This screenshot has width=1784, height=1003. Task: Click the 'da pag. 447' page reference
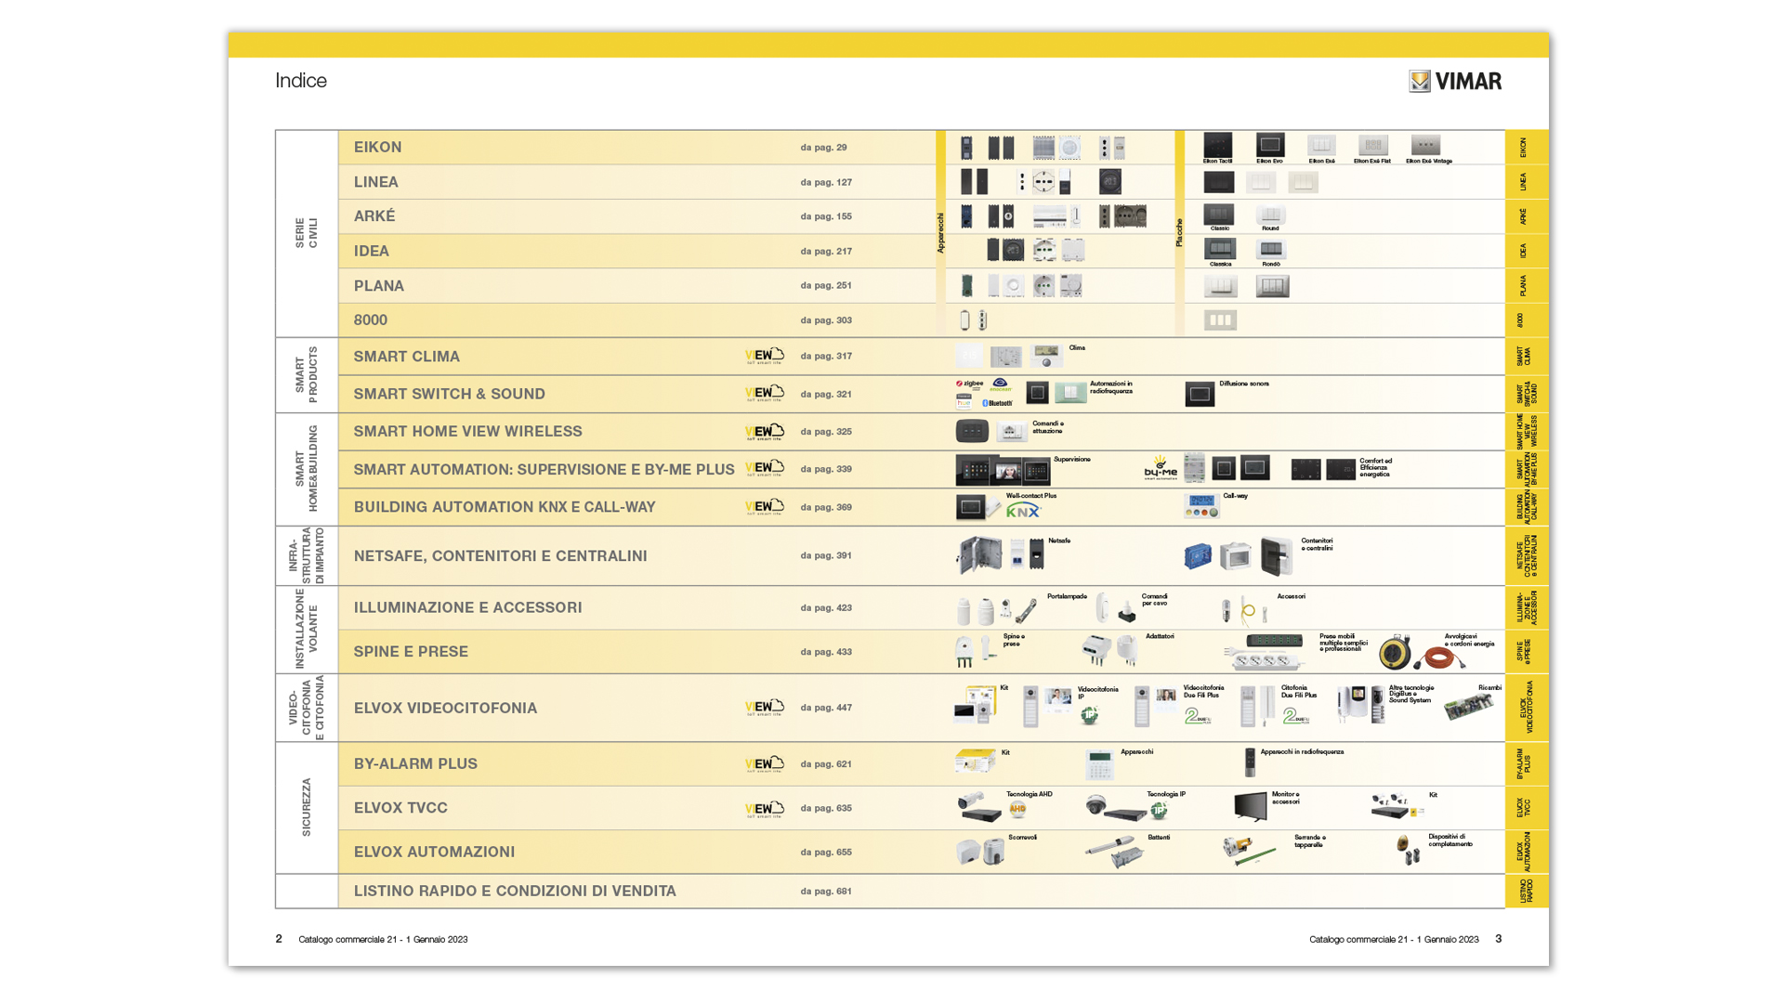pyautogui.click(x=826, y=708)
